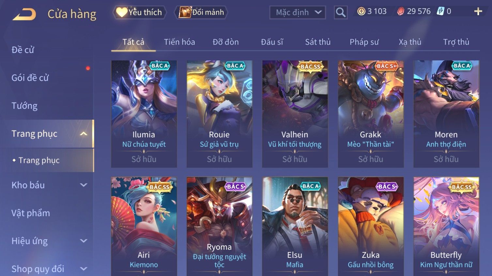The image size is (492, 276).
Task: Open Gói đề cử in sidebar
Action: coord(30,78)
